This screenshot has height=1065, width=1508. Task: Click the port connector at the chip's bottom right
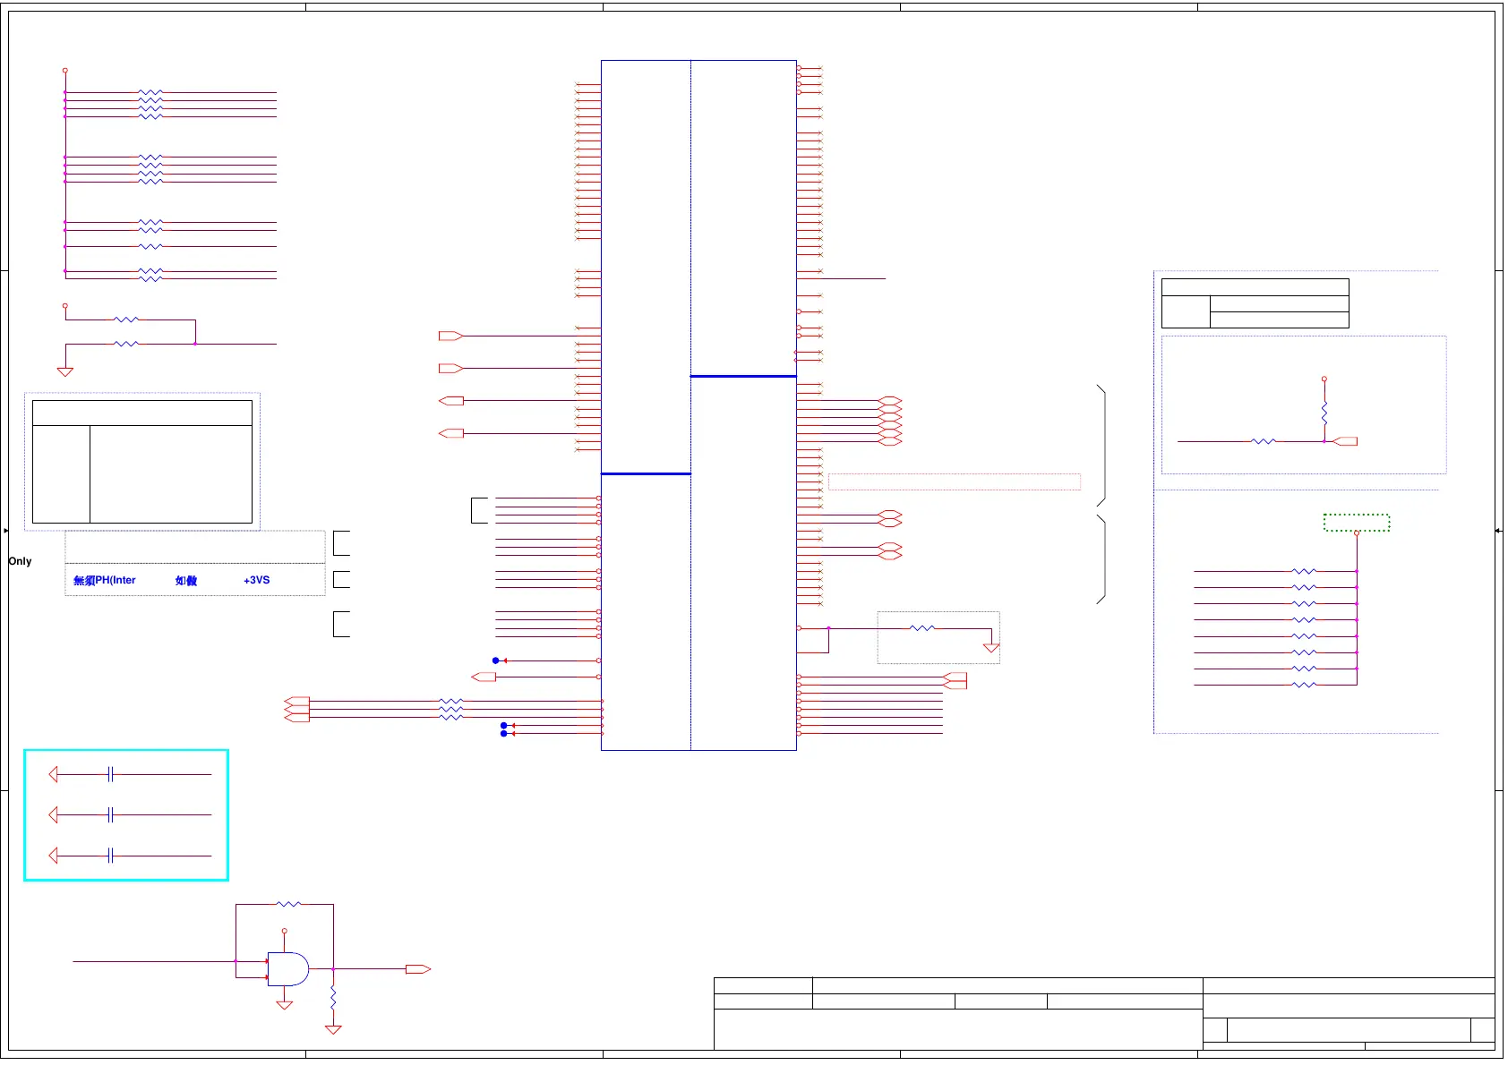[x=955, y=681]
